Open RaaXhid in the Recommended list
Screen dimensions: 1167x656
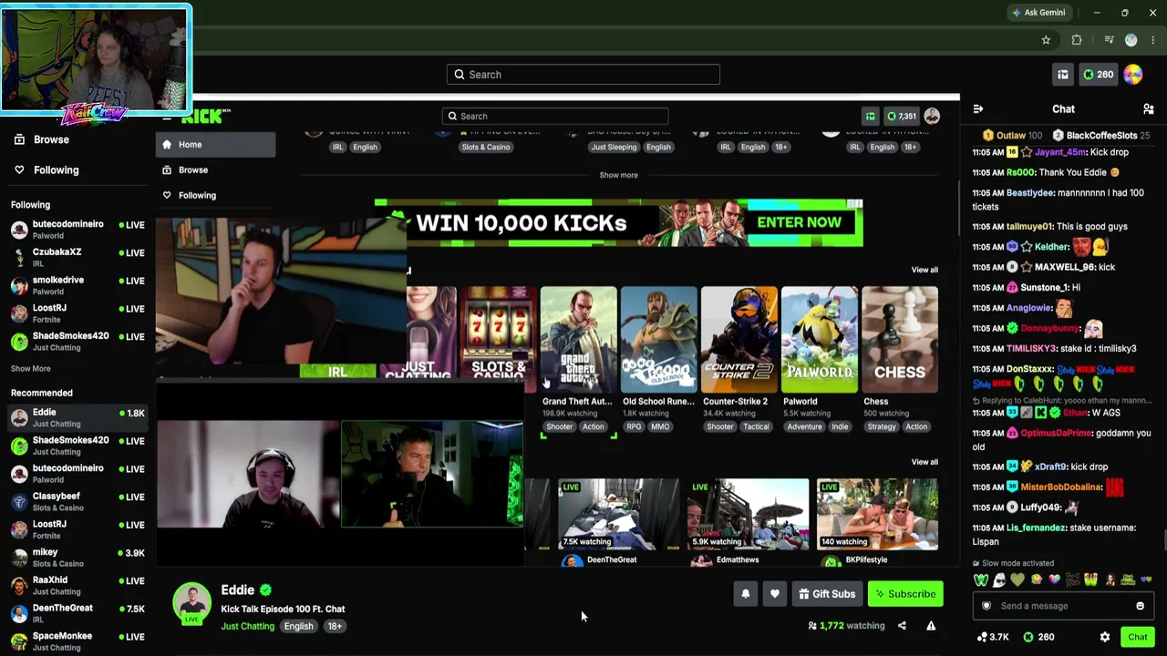coord(77,585)
